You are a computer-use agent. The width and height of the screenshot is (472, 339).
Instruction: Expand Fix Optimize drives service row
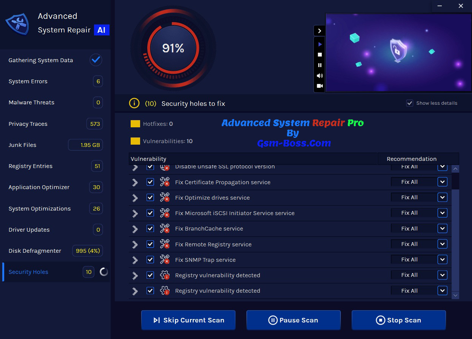(x=135, y=198)
